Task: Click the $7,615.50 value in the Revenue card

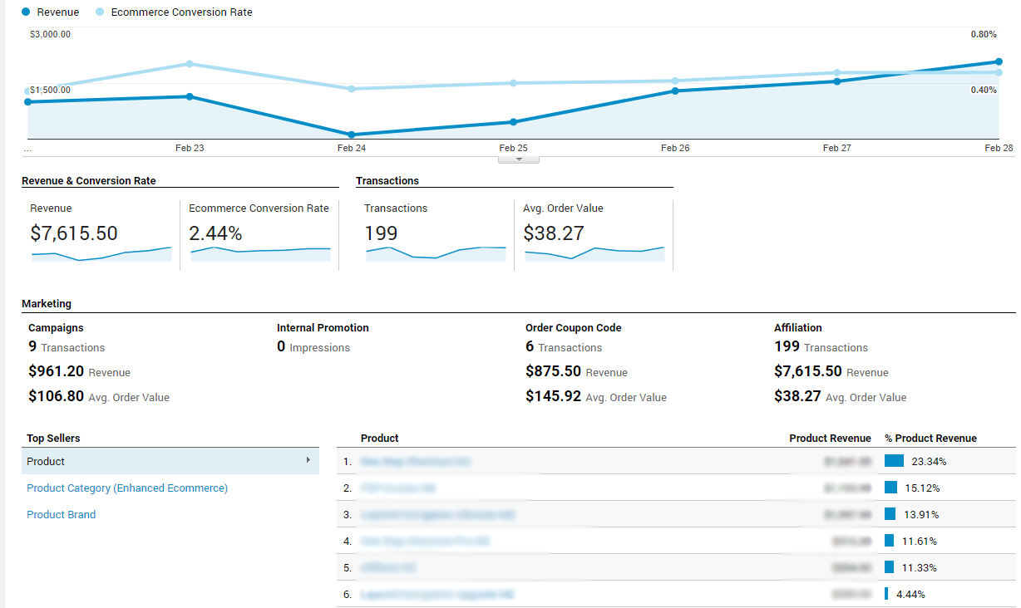Action: (74, 233)
